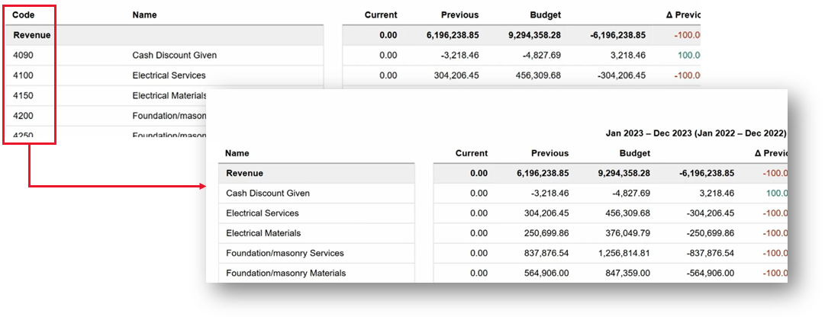Image resolution: width=825 pixels, height=317 pixels.
Task: Click Previous header in the front overlay table
Action: point(549,153)
